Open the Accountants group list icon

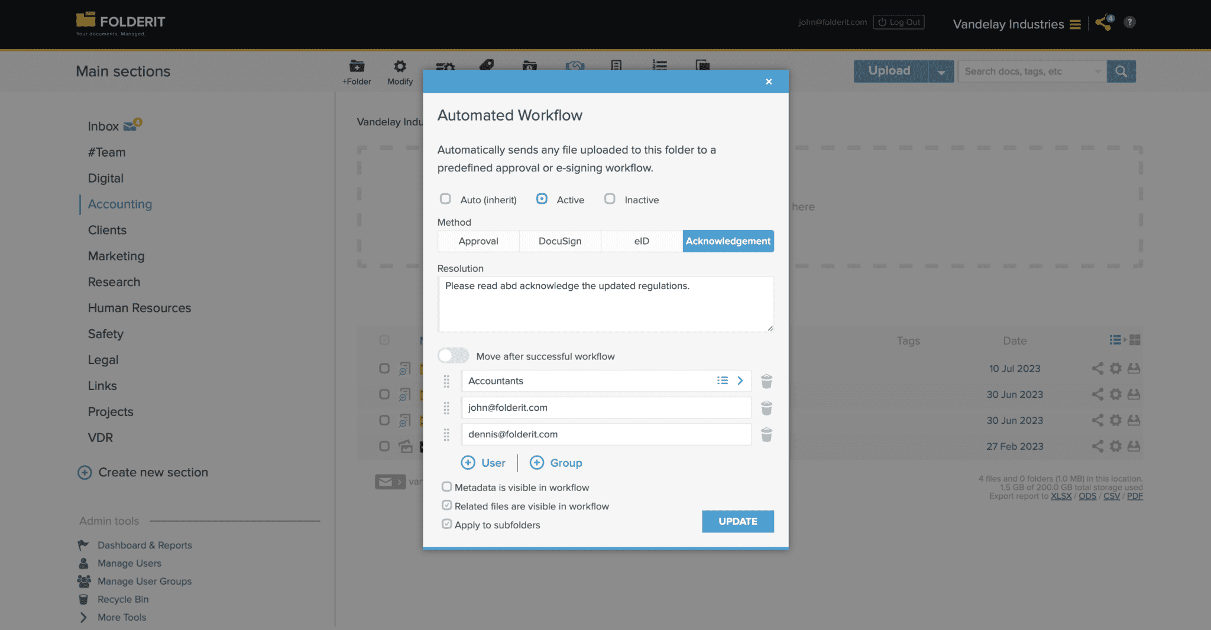(722, 381)
